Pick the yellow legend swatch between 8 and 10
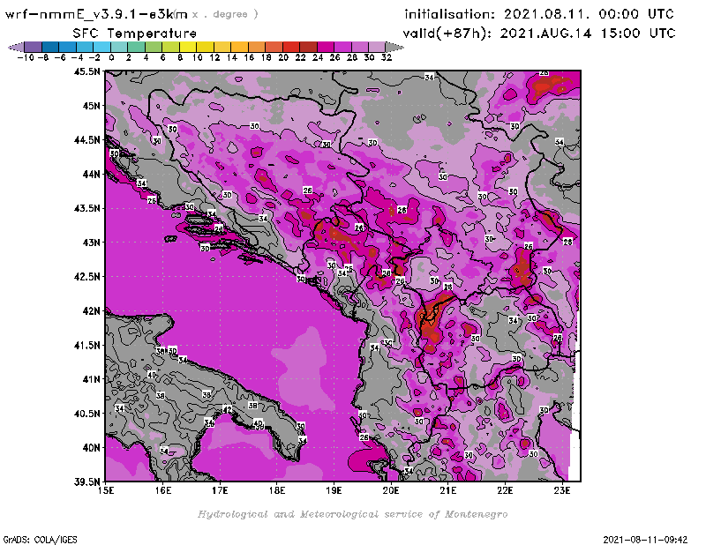 188,48
